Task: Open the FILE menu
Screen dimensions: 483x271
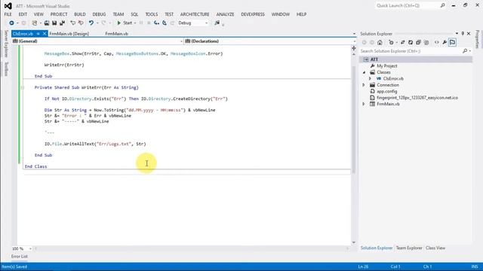Action: click(x=8, y=14)
